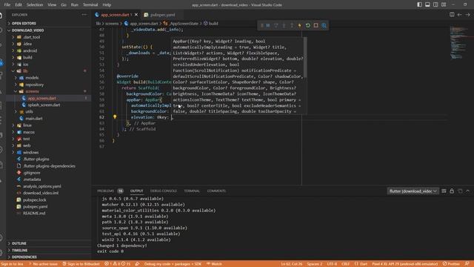This screenshot has width=474, height=267.
Task: Open Customize Layout icon in title bar
Action: tap(444, 4)
